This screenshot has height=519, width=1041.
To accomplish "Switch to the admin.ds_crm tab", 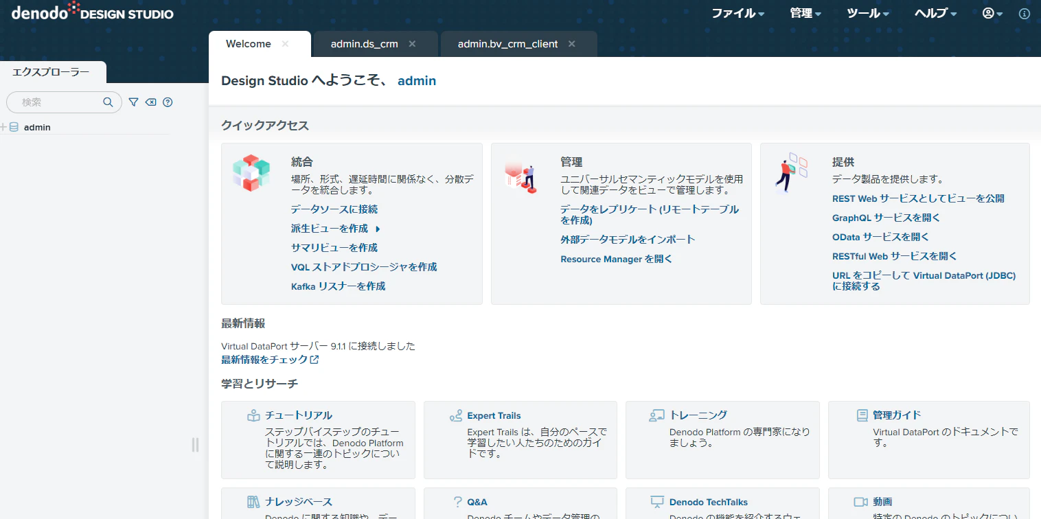I will (x=365, y=44).
